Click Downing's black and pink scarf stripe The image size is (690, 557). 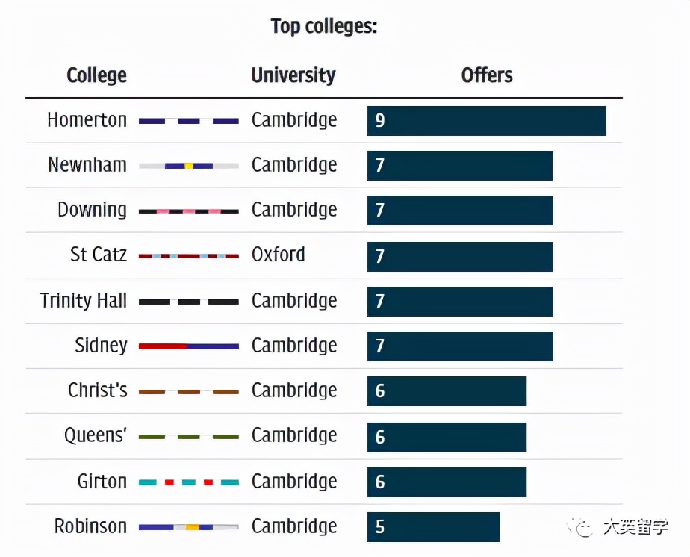point(189,211)
